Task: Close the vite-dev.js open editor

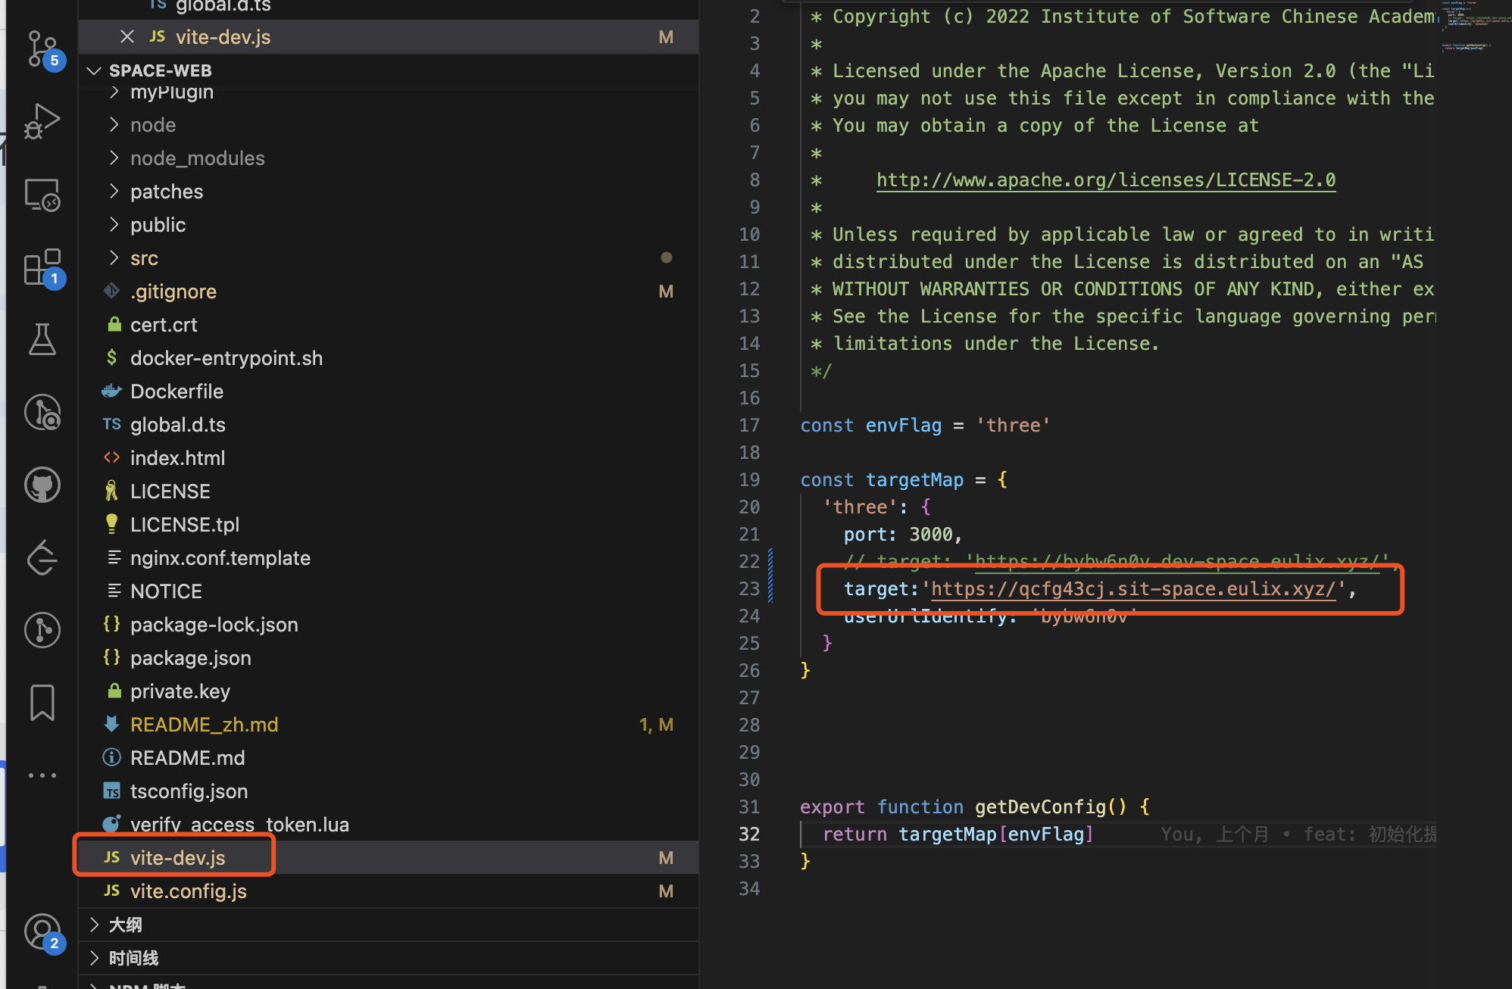Action: [x=127, y=37]
